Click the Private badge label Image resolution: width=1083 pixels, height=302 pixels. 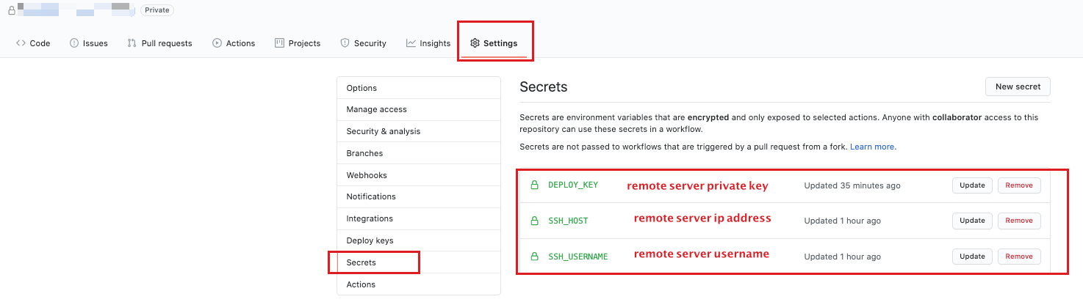[x=157, y=10]
